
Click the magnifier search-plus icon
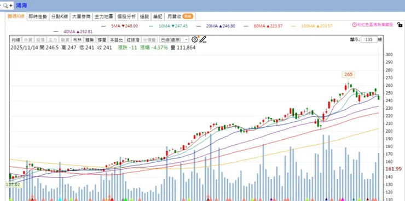pyautogui.click(x=7, y=5)
